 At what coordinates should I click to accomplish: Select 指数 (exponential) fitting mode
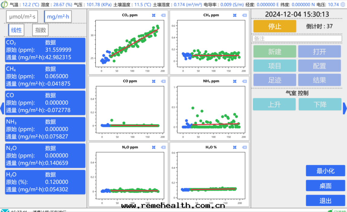40,30
